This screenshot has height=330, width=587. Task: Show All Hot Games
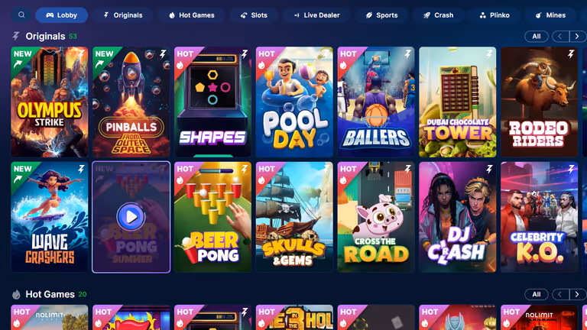537,294
